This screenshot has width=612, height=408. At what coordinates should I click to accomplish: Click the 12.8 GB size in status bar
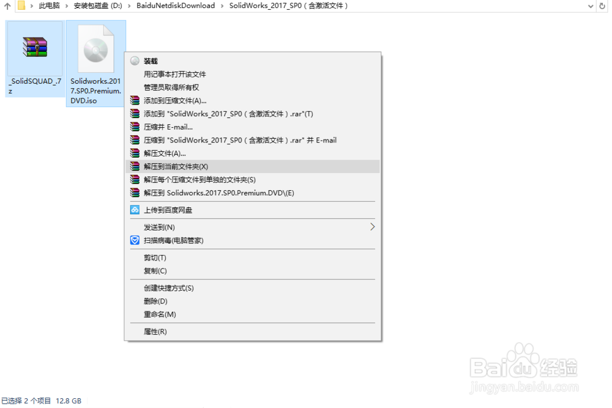coord(69,401)
